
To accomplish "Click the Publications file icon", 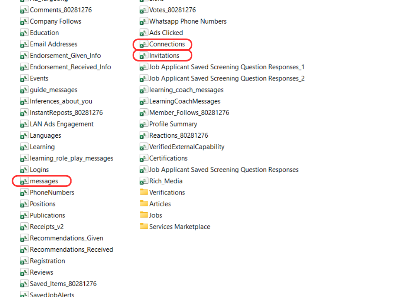I will tap(24, 215).
